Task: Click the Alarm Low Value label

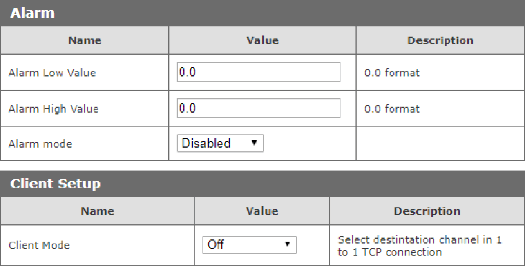Action: click(x=52, y=73)
